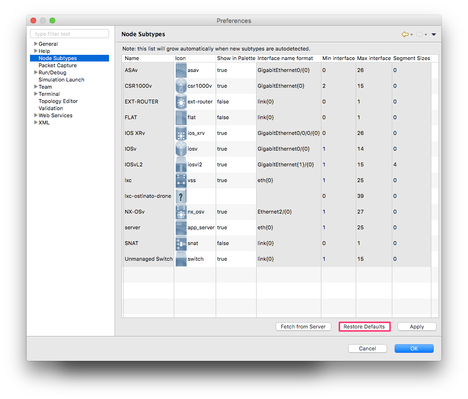Click the Cancel button
The height and width of the screenshot is (399, 468).
(368, 348)
